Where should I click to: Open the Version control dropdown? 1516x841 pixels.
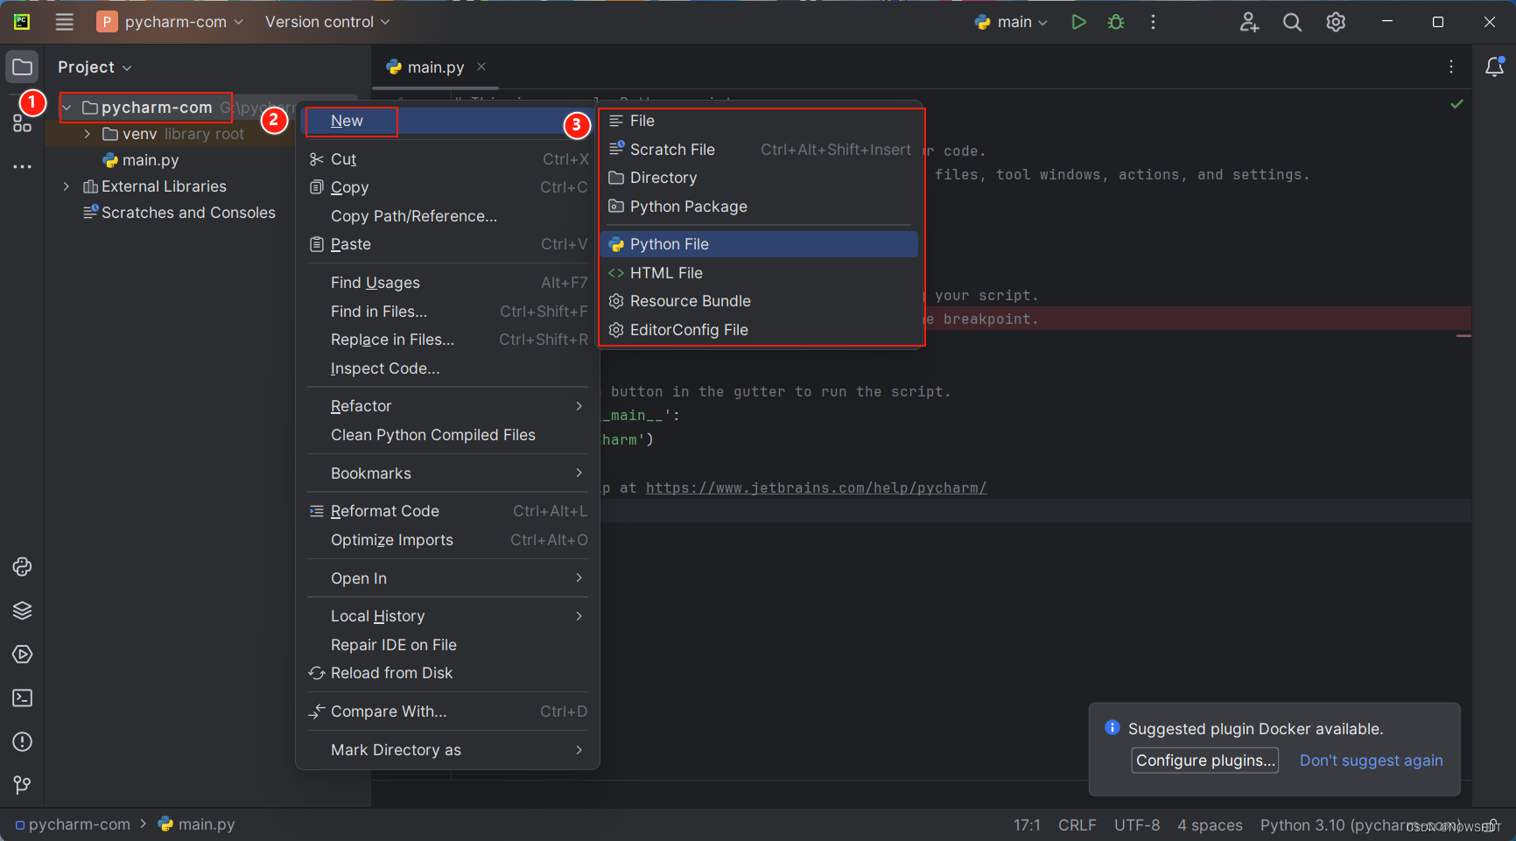pyautogui.click(x=327, y=22)
